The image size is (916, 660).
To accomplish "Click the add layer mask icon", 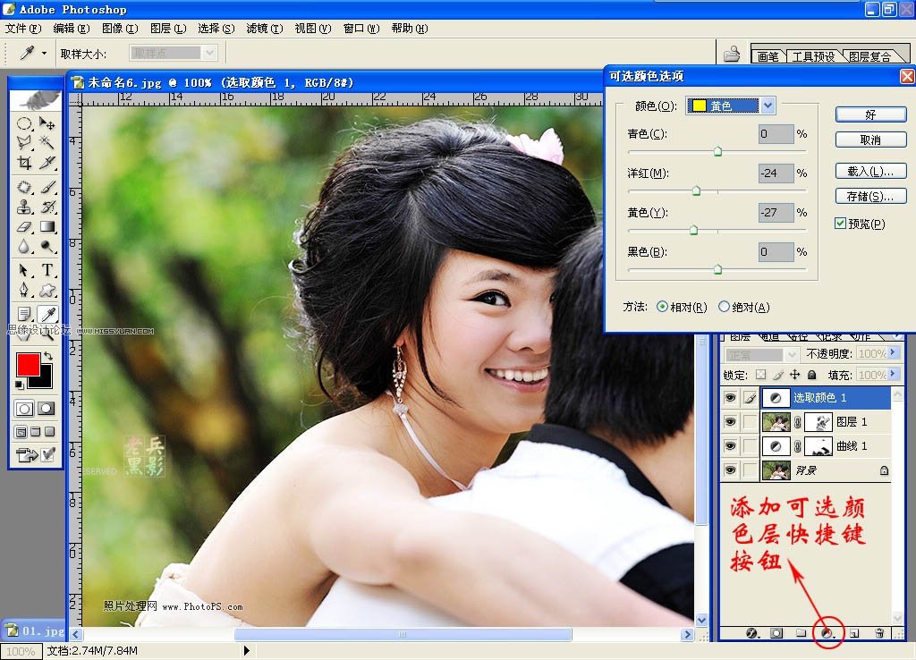I will point(776,631).
